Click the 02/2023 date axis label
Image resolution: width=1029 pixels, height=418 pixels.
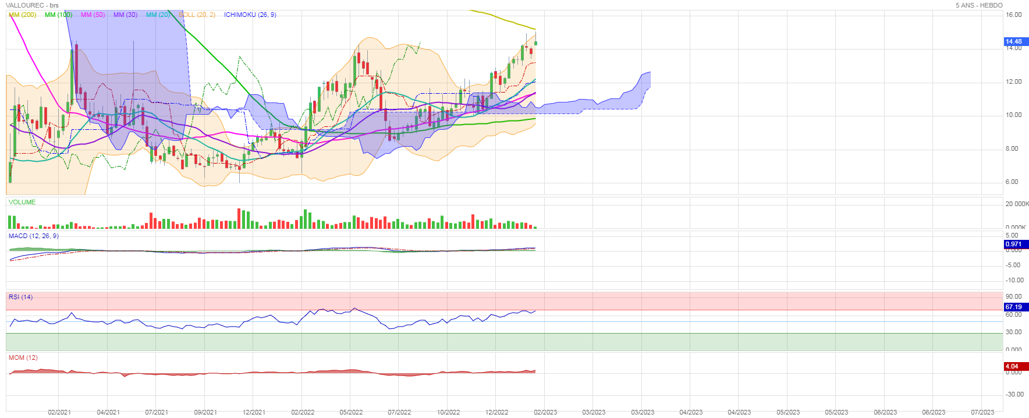[x=545, y=412]
